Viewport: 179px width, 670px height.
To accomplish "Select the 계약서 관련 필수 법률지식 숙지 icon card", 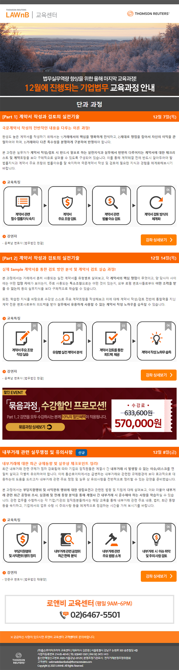I will (23, 206).
